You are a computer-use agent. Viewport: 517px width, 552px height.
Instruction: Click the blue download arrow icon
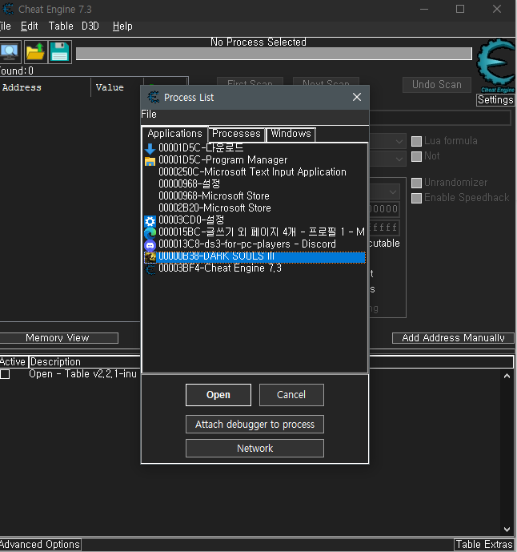150,148
